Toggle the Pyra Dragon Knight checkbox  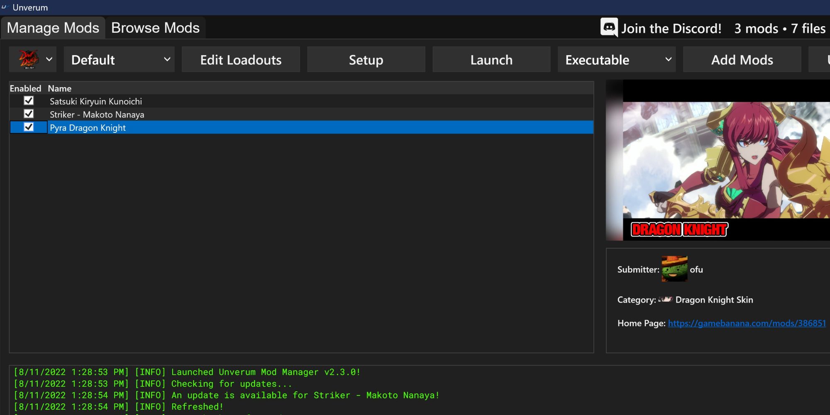point(29,127)
